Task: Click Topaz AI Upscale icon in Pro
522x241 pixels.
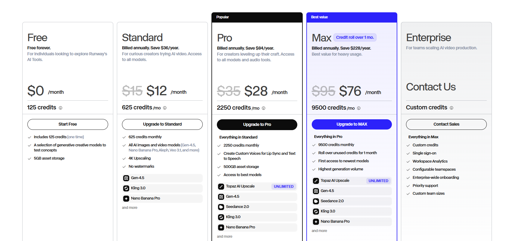Action: click(221, 187)
